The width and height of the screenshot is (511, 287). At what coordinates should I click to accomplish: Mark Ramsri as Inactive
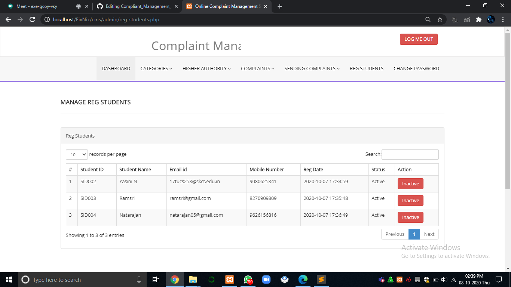tap(410, 200)
